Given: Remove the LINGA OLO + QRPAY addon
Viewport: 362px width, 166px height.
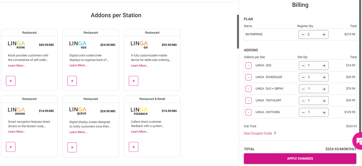Looking at the screenshot, I should click(248, 89).
